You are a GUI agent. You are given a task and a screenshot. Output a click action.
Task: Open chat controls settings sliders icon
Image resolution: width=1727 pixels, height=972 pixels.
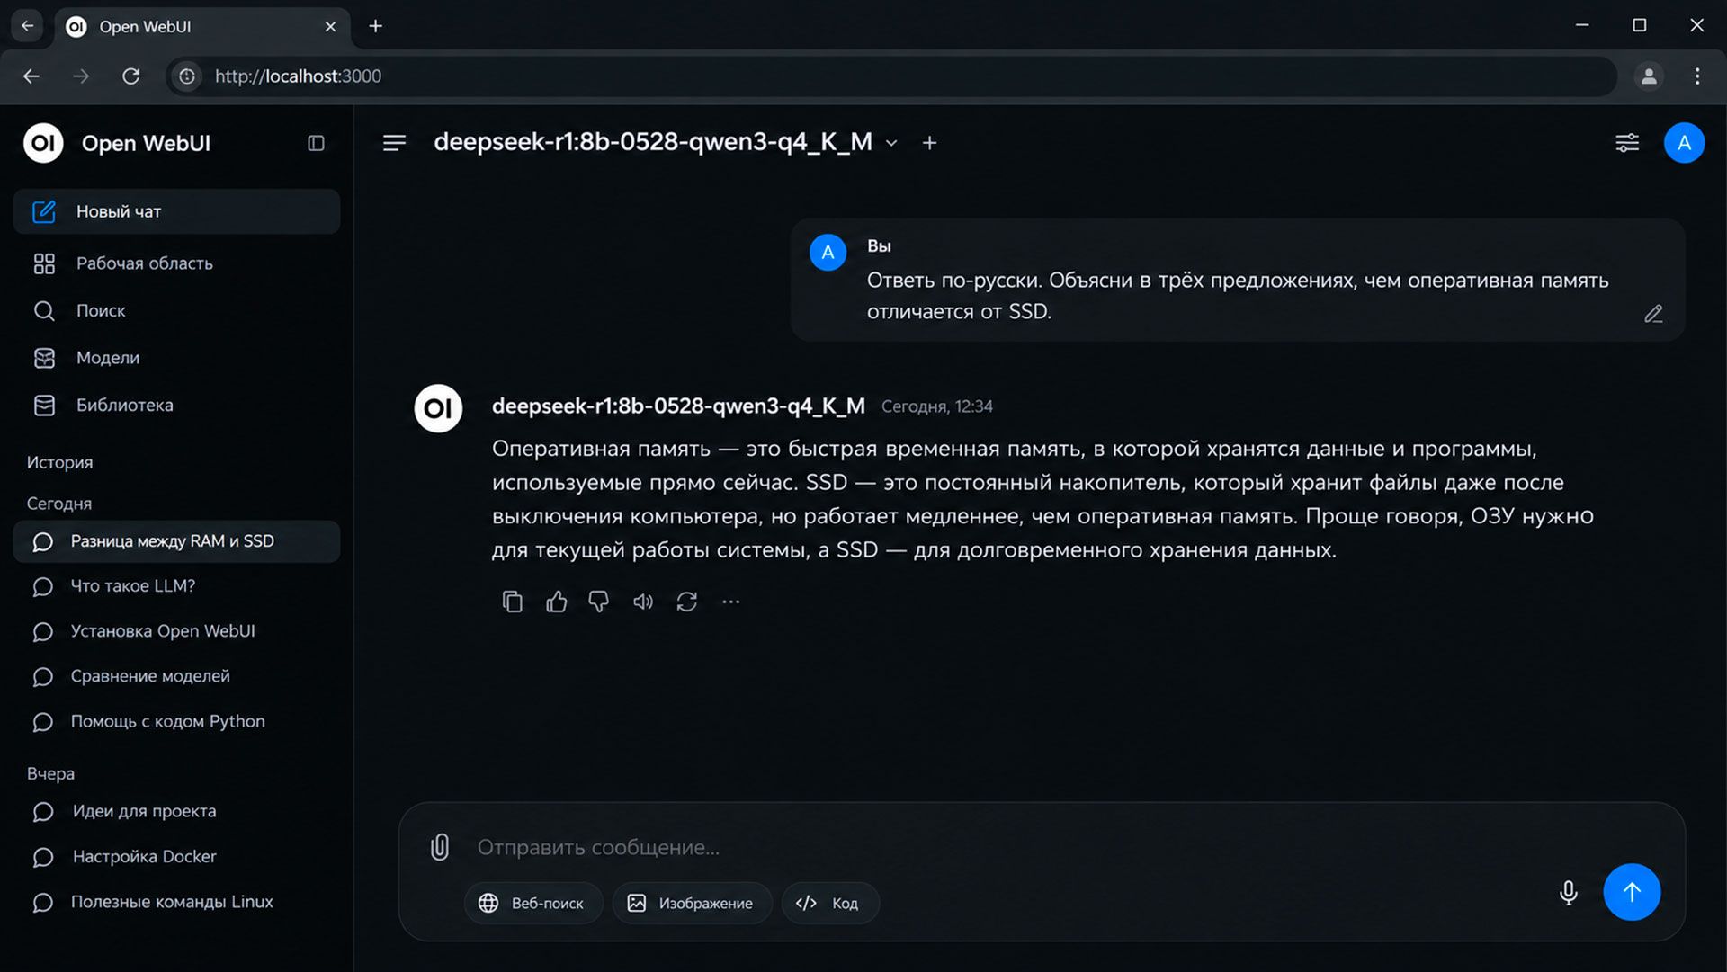click(x=1627, y=143)
